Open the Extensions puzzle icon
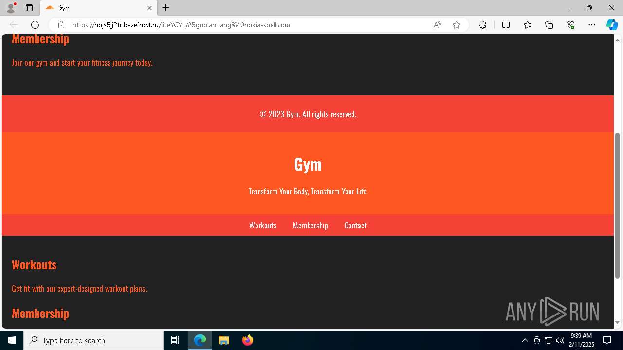Screen dimensions: 623x350 (482, 25)
